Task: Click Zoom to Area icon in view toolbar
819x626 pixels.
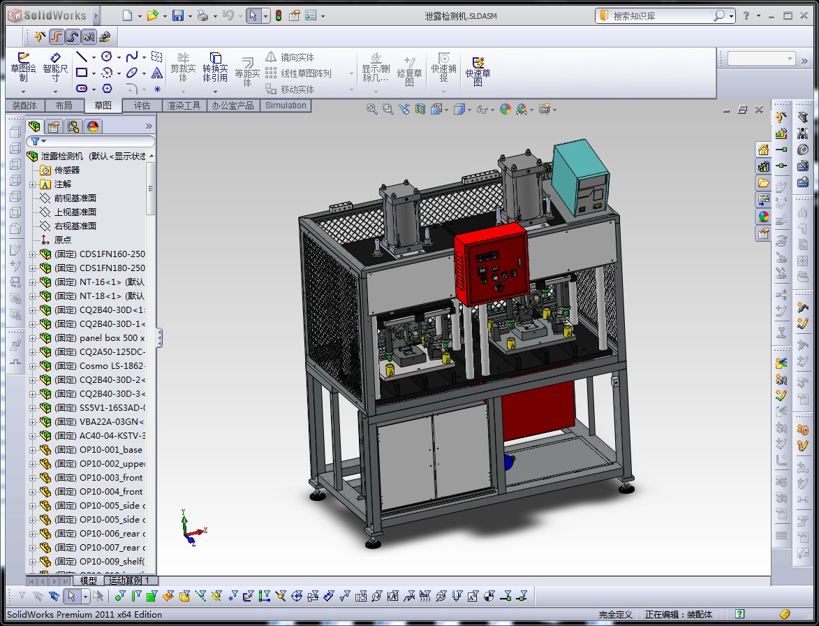Action: pos(388,109)
